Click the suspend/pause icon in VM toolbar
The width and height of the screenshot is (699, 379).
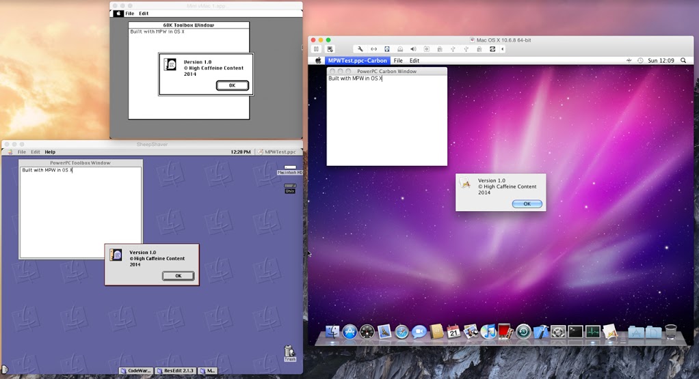pyautogui.click(x=316, y=49)
